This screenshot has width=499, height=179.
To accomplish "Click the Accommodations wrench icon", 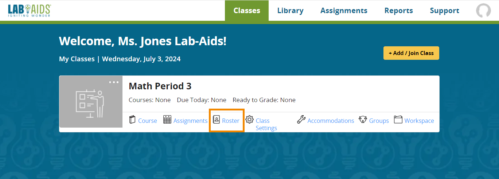I will click(x=301, y=120).
